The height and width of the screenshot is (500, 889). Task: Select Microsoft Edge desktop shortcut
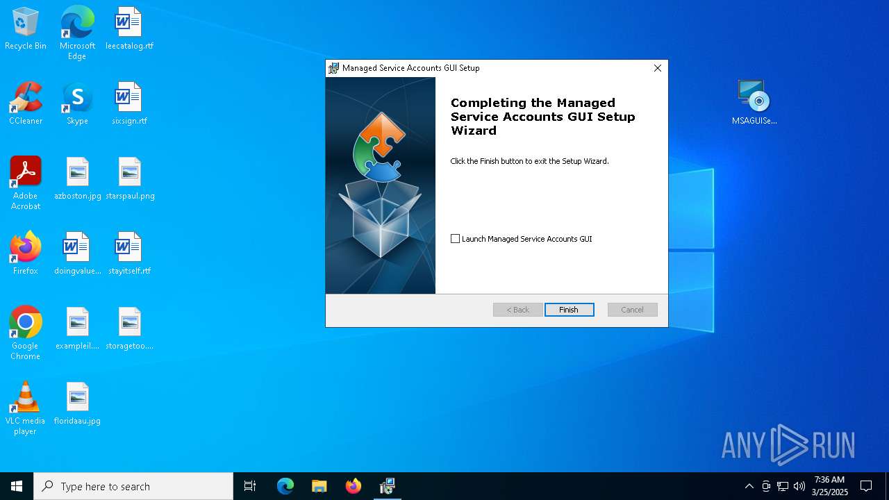[77, 33]
